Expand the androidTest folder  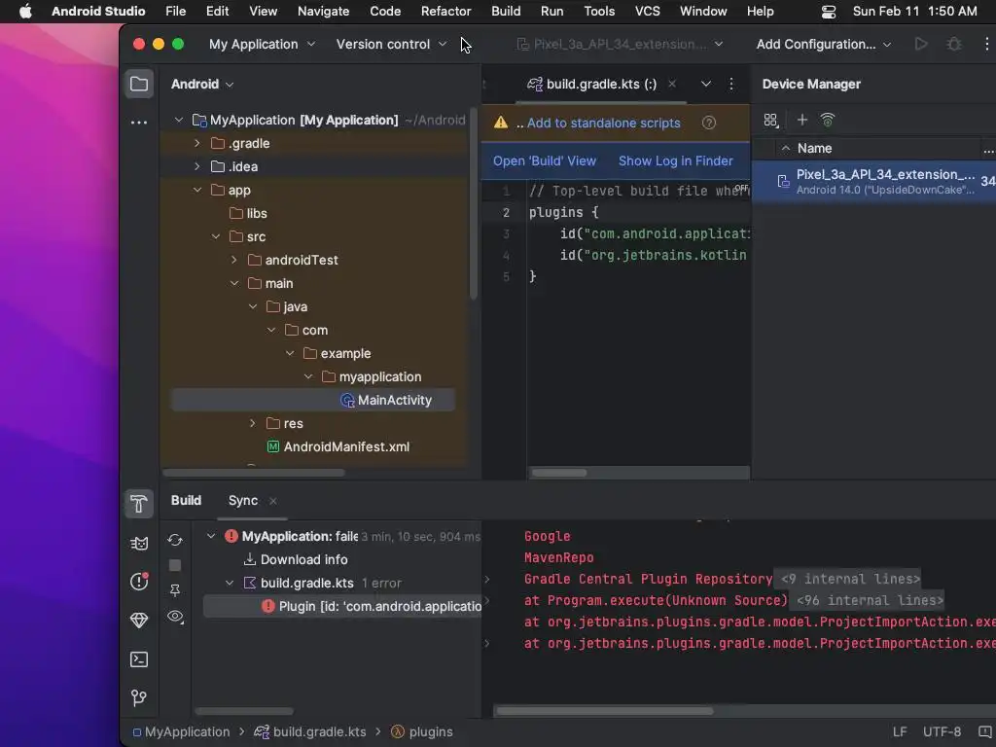click(x=233, y=260)
